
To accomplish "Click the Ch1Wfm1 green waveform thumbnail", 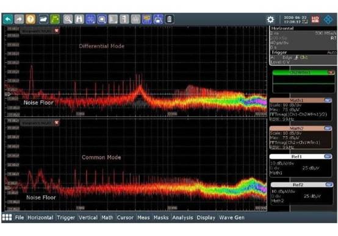I will pyautogui.click(x=303, y=81).
